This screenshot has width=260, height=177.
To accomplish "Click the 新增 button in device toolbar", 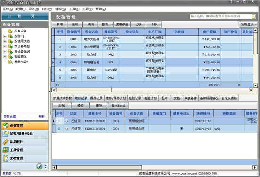I will tap(59, 24).
